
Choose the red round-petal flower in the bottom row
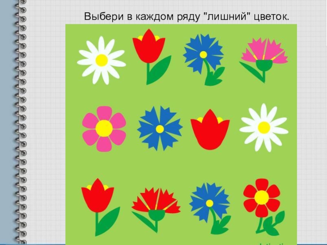262,198
